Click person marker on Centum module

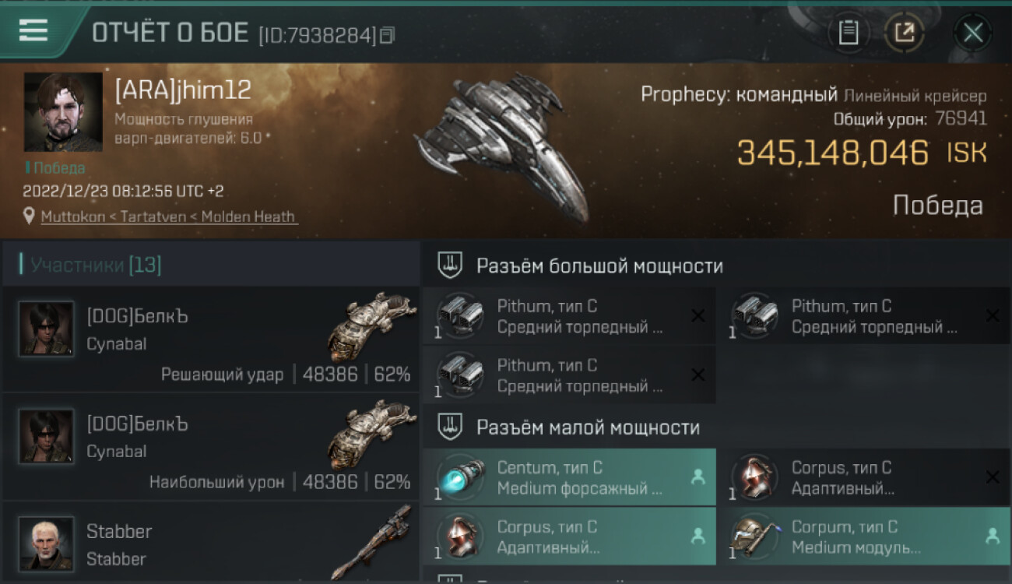click(698, 477)
